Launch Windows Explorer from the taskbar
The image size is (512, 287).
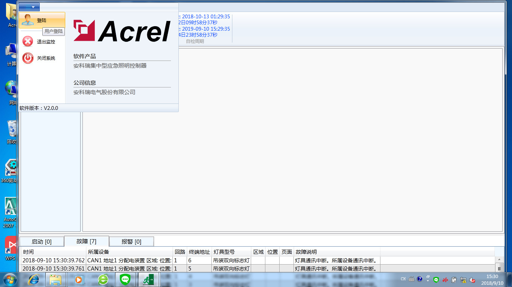pyautogui.click(x=55, y=279)
